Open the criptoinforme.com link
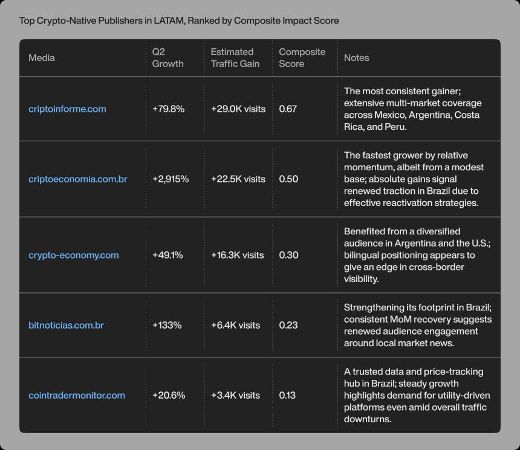Image resolution: width=520 pixels, height=450 pixels. 67,109
